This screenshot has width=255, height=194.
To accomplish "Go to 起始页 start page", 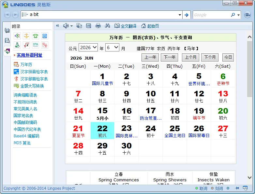I will (x=150, y=26).
